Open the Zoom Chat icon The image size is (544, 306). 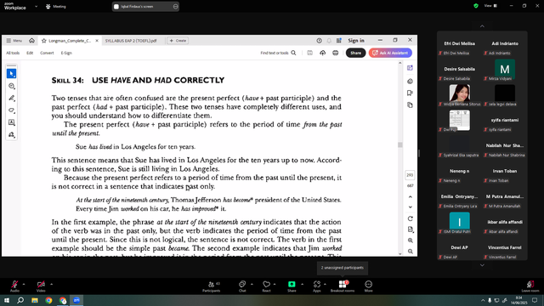pyautogui.click(x=242, y=286)
